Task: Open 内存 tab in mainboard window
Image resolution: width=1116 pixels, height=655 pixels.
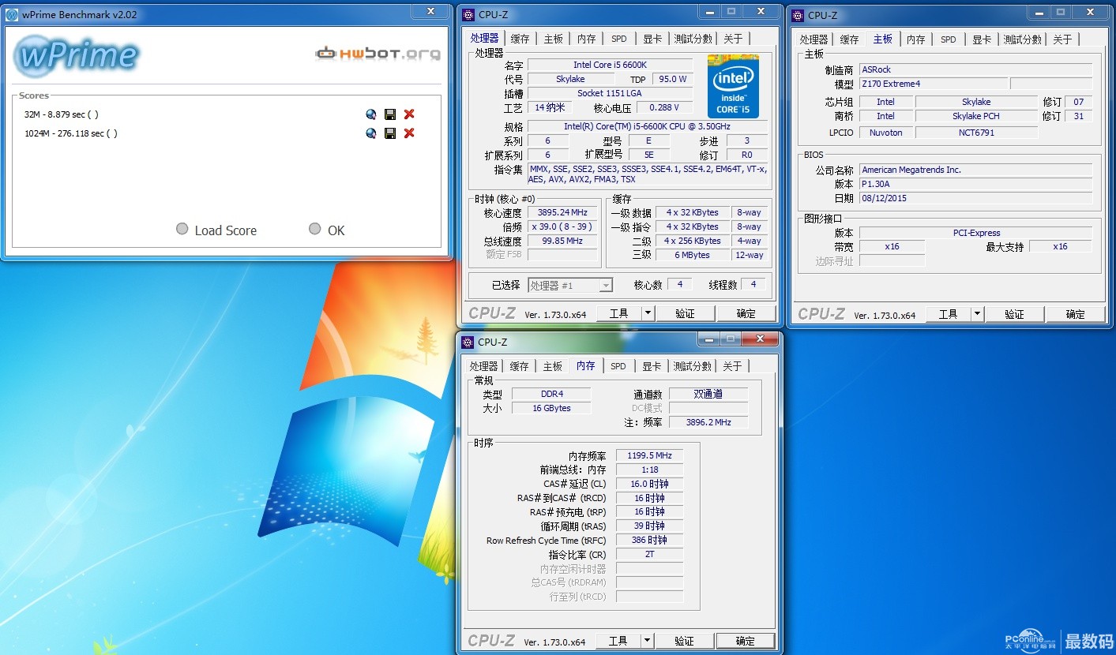Action: [915, 39]
